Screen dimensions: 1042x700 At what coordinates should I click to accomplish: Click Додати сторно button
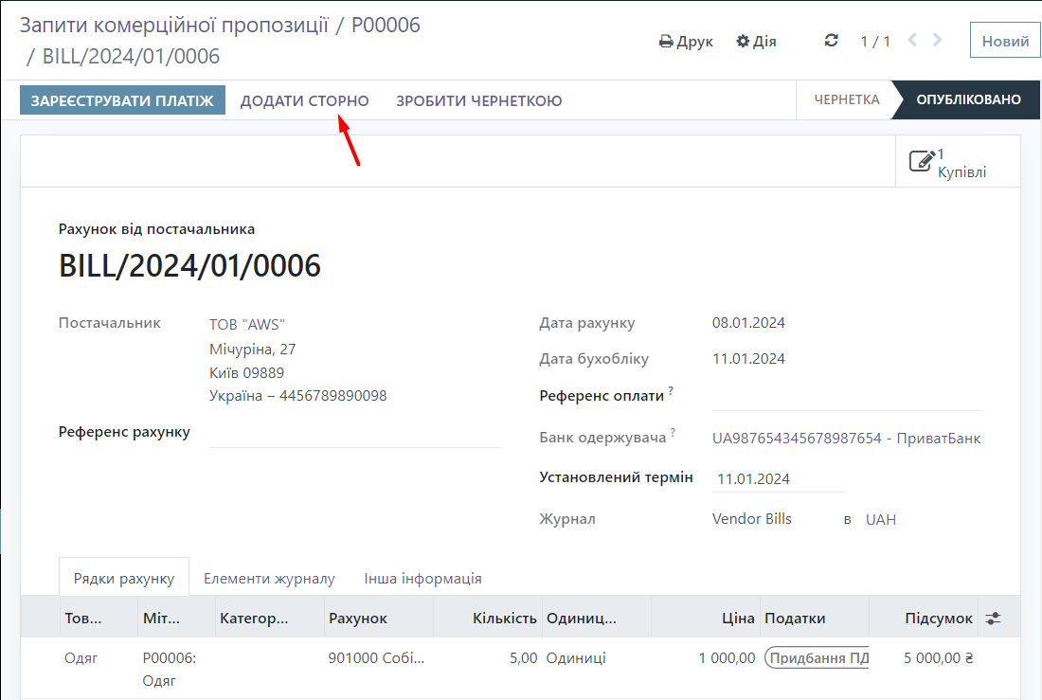point(304,100)
